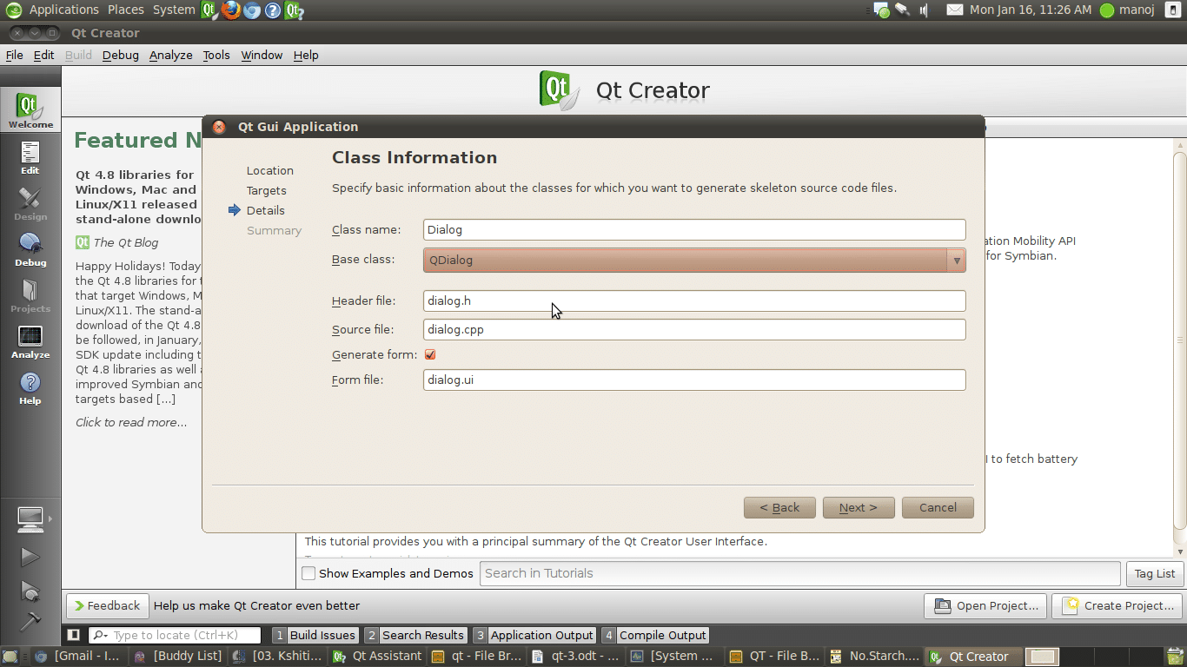Toggle the sidebar button in status bar
Screen dimensions: 1187x667
[74, 635]
